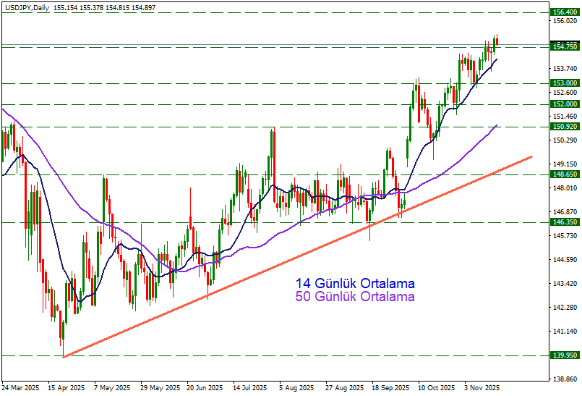Click the 152.000 level price tag
582x396 pixels.
pos(564,104)
